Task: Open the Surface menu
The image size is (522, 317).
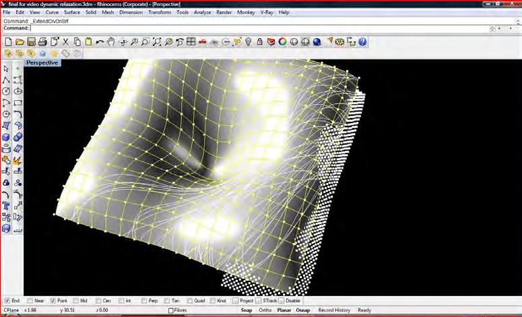Action: [72, 12]
